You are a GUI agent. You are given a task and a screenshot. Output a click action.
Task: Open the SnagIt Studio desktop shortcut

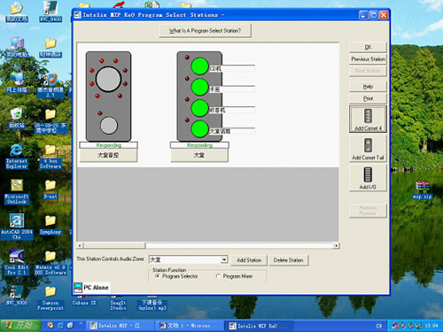pyautogui.click(x=118, y=303)
